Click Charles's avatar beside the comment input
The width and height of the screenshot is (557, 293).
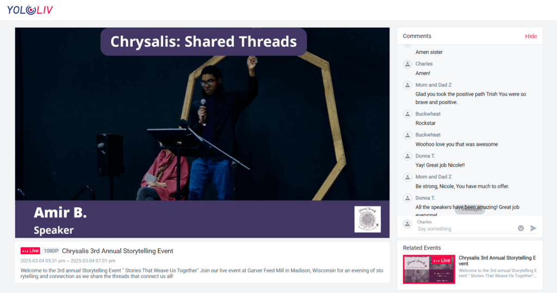pos(407,224)
